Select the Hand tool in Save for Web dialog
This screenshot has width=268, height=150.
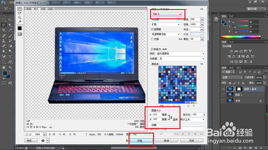[x=20, y=9]
